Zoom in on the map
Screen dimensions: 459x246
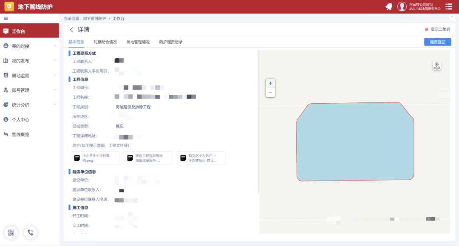[270, 83]
